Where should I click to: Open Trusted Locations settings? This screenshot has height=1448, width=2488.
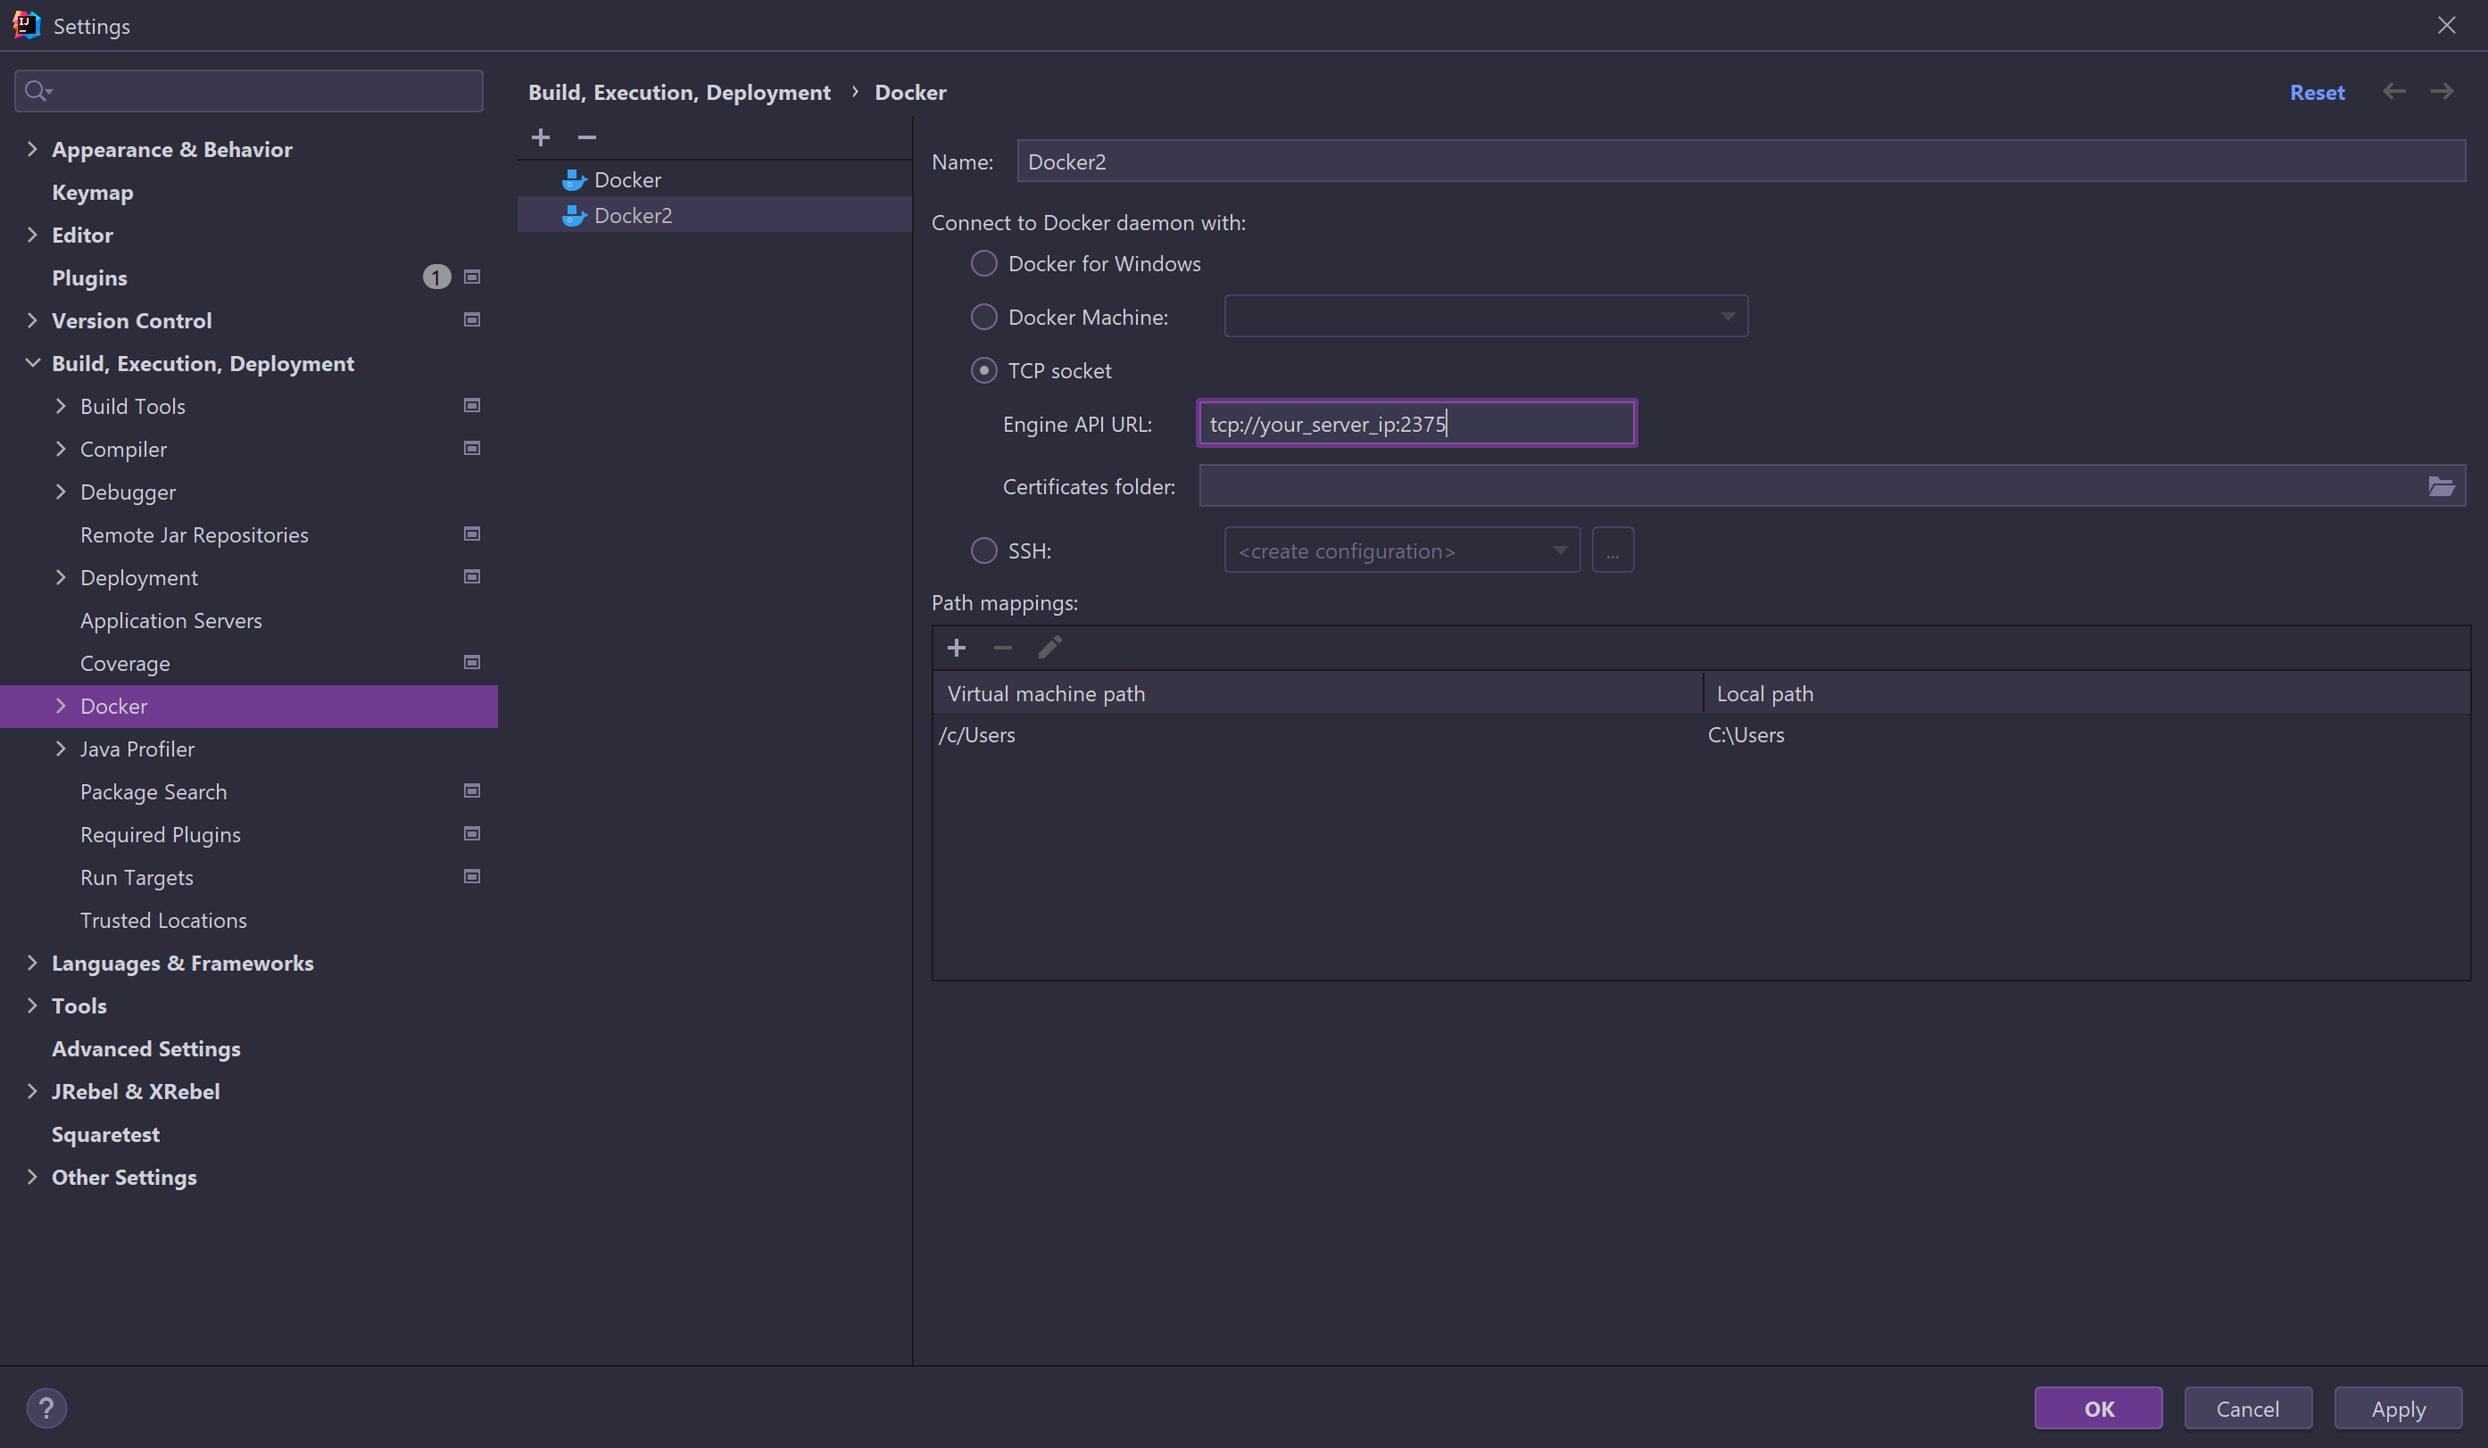pyautogui.click(x=164, y=920)
